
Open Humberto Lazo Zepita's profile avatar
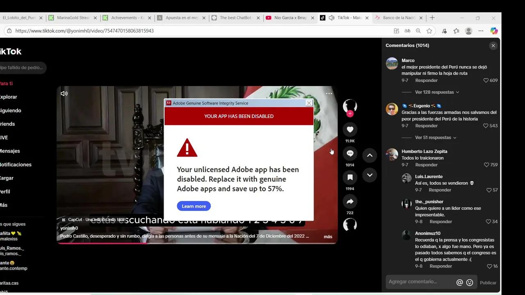tap(392, 154)
